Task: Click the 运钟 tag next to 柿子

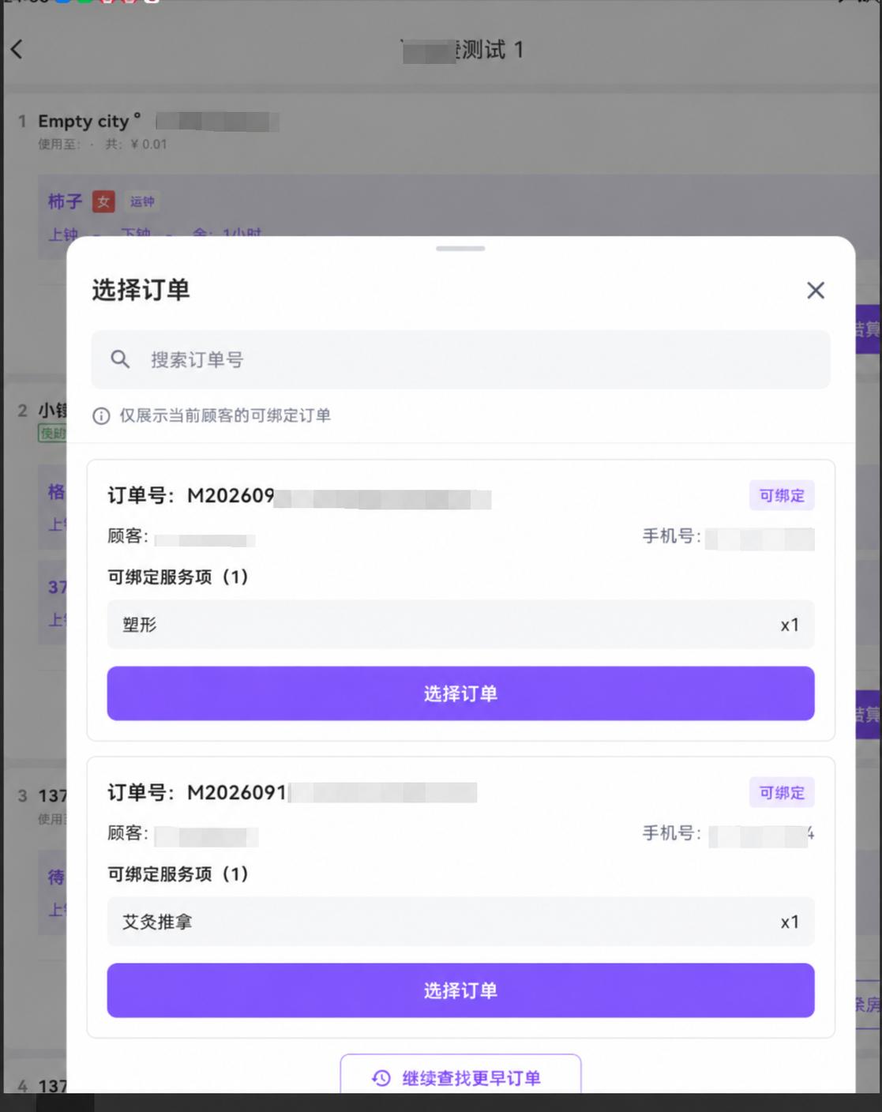Action: point(142,201)
